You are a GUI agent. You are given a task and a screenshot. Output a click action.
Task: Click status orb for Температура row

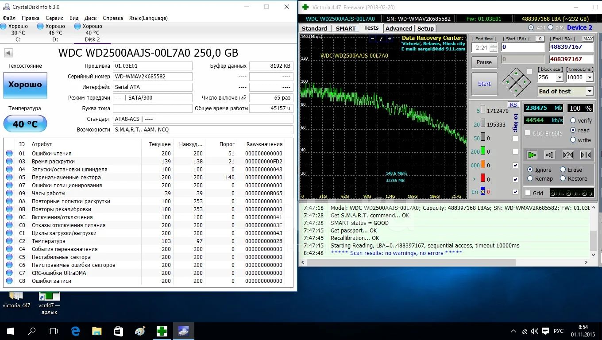pos(9,241)
